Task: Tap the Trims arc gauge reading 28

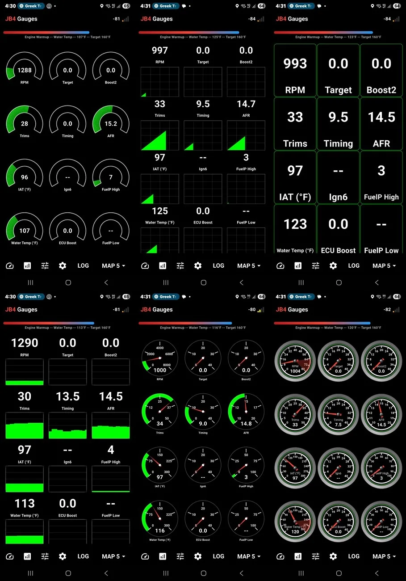Action: (x=25, y=122)
